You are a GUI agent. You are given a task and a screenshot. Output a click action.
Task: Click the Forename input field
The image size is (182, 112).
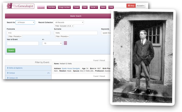point(29,33)
